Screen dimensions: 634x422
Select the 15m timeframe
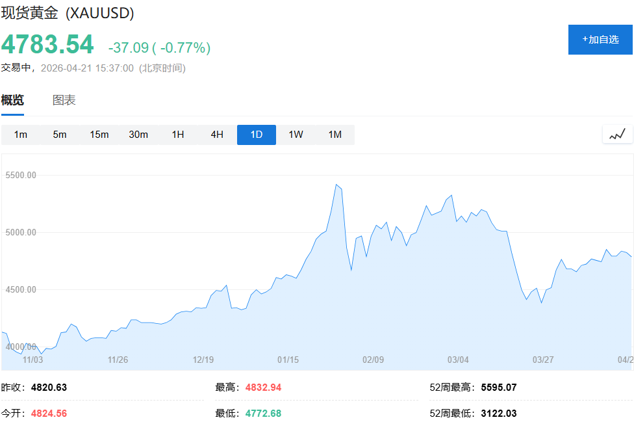coord(98,135)
